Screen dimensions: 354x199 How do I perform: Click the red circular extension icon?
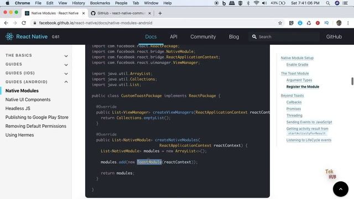[317, 23]
